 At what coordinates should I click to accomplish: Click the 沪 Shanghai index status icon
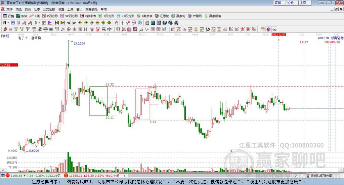pos(7,176)
